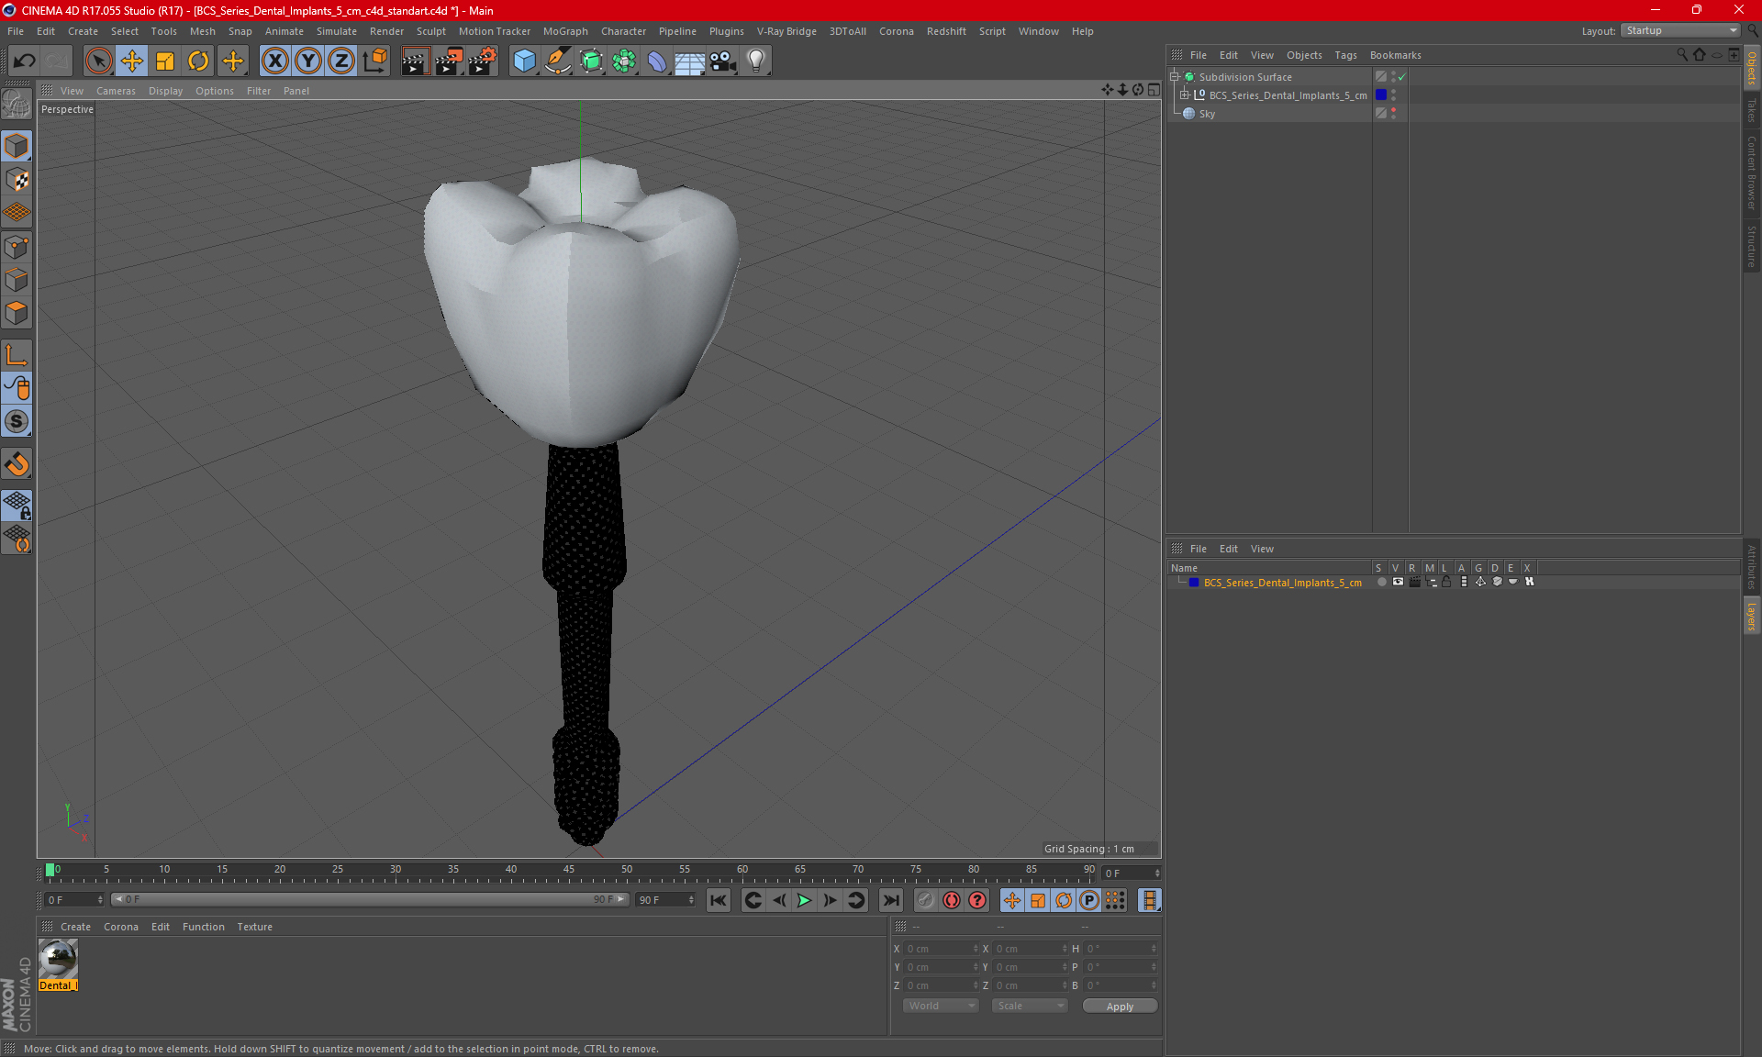Image resolution: width=1762 pixels, height=1057 pixels.
Task: Toggle Y axis lock
Action: coord(308,61)
